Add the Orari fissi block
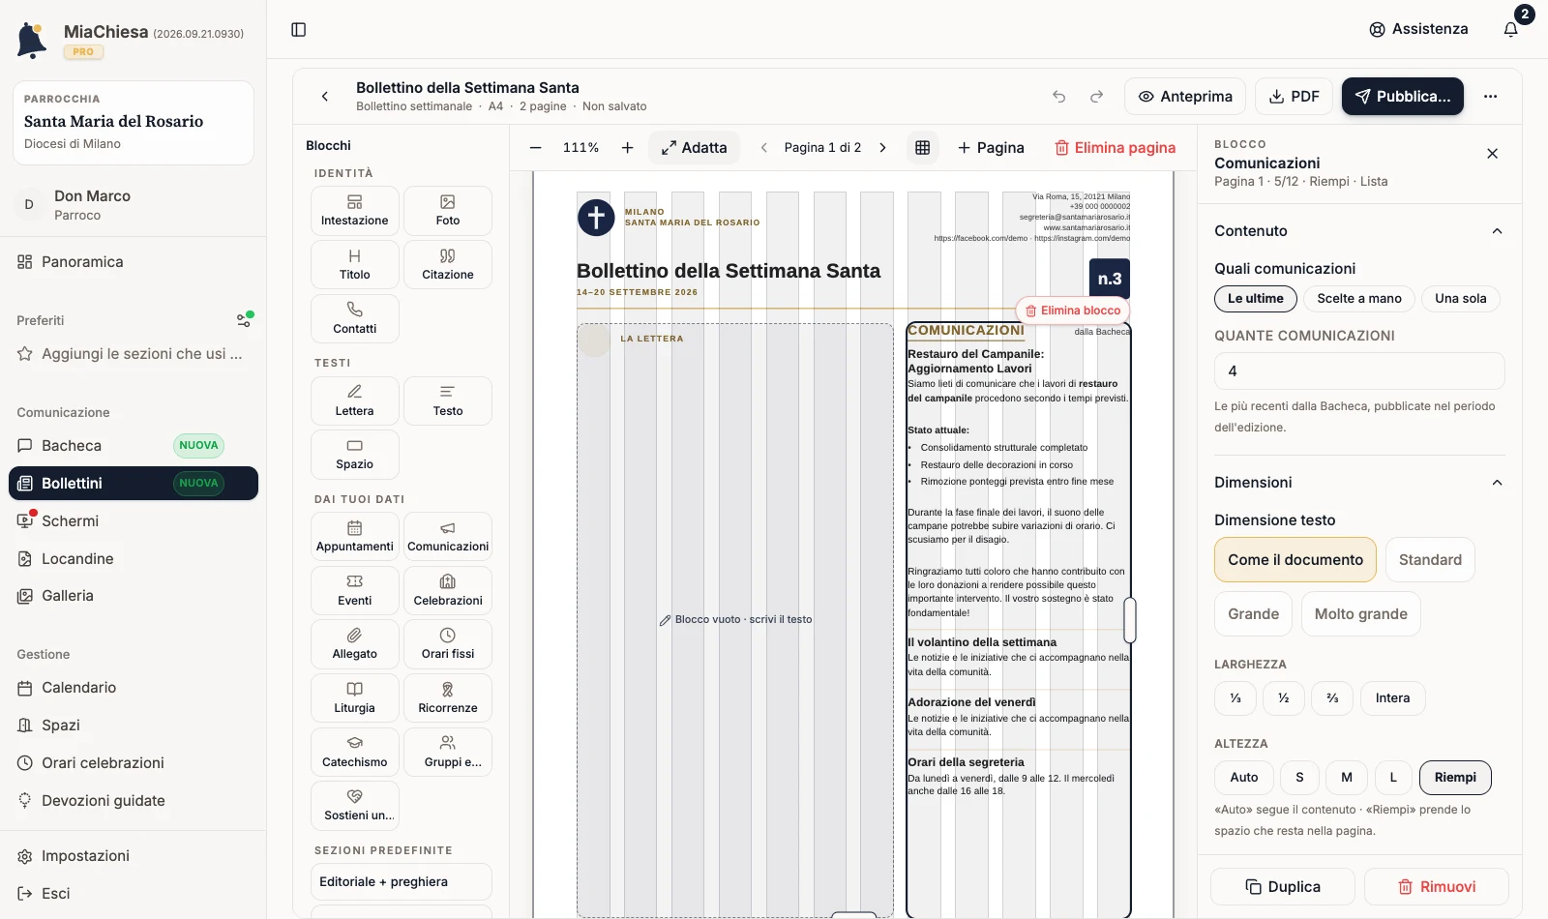Screen dimensions: 1548x919 (448, 644)
